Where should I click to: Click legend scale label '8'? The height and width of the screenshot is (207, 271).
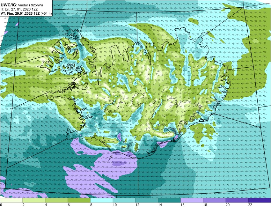click(91, 205)
